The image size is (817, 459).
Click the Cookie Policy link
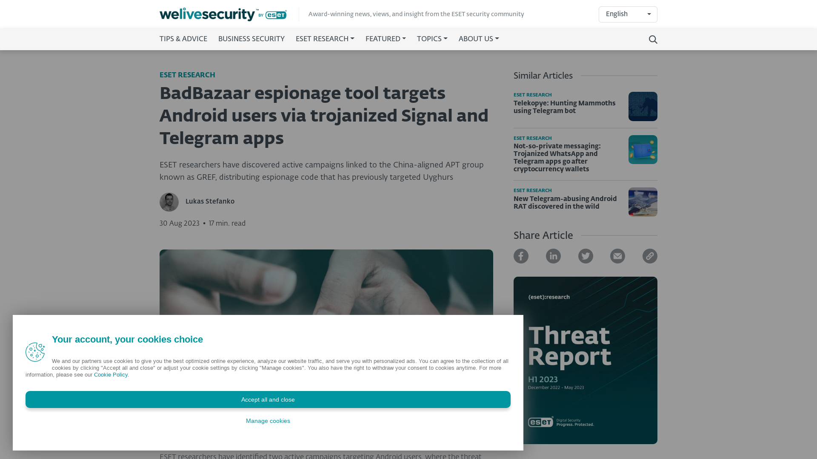pos(111,374)
